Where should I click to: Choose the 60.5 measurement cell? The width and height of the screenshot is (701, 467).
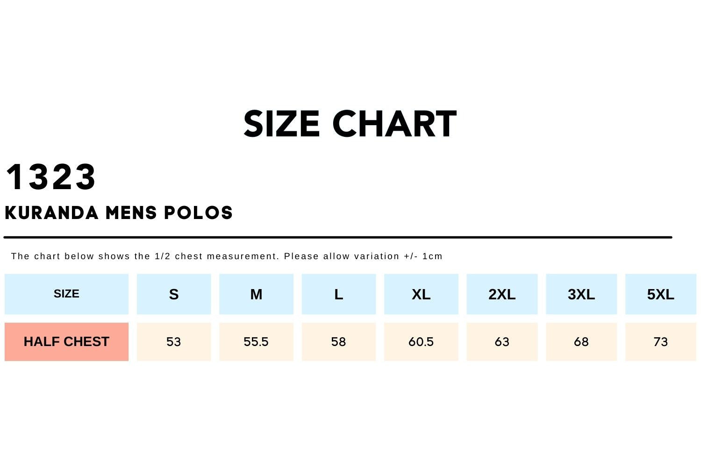(x=421, y=342)
